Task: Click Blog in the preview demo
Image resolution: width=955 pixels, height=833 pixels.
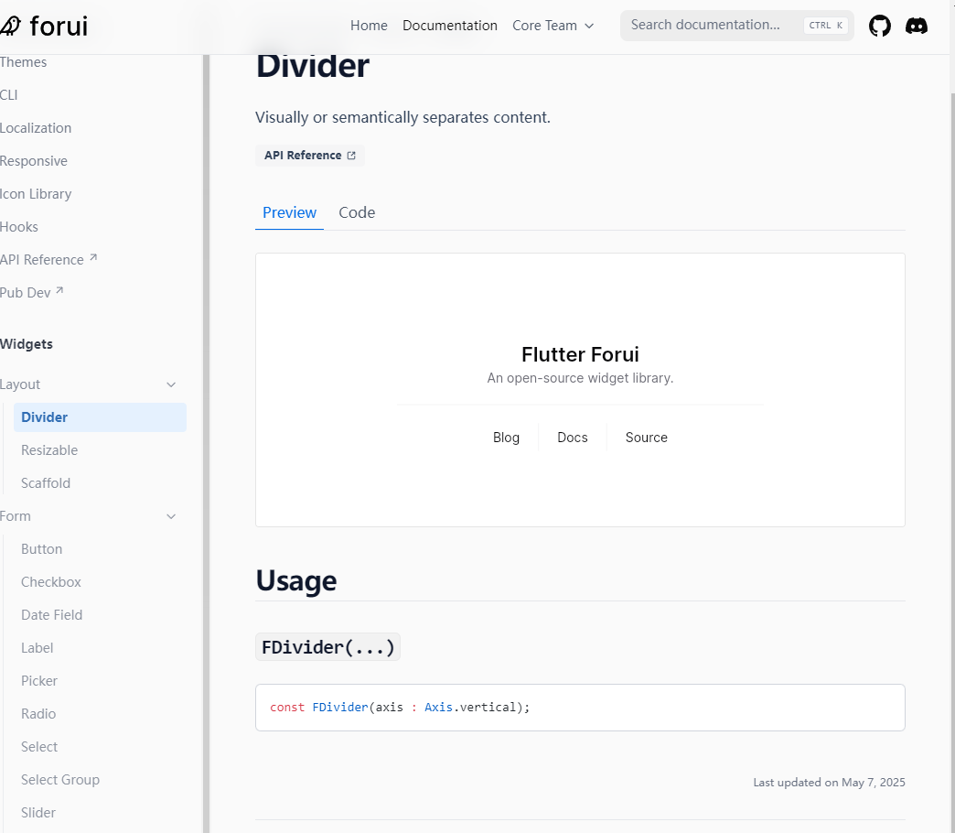Action: (506, 438)
